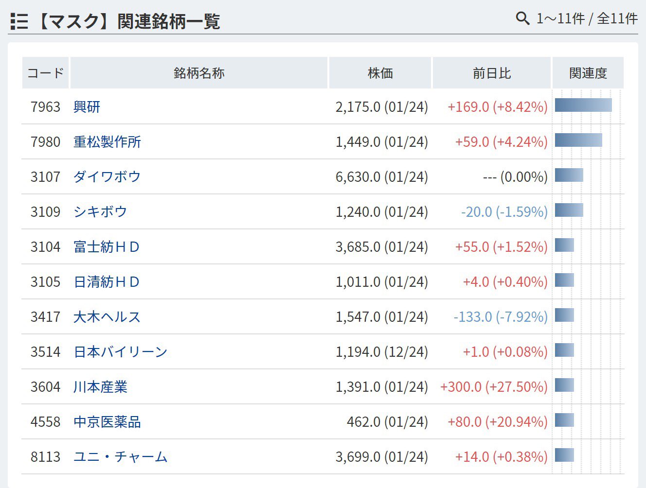This screenshot has width=646, height=488.
Task: Click price 1,194.0 (12/24)
Action: click(x=382, y=352)
